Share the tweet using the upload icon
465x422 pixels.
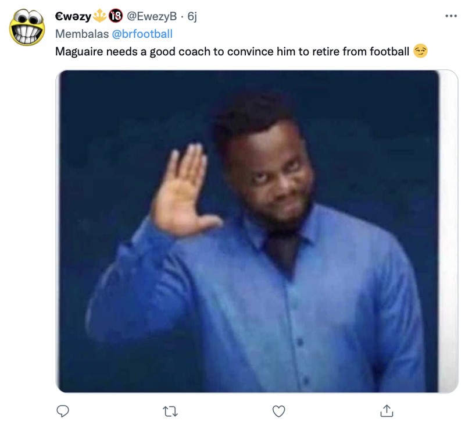coord(388,410)
